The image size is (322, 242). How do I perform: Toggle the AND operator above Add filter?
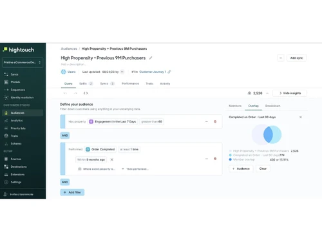pyautogui.click(x=65, y=182)
